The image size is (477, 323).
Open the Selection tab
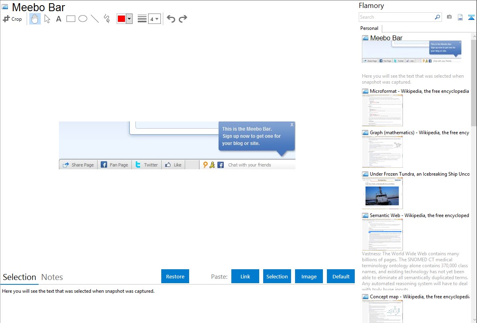coord(20,277)
